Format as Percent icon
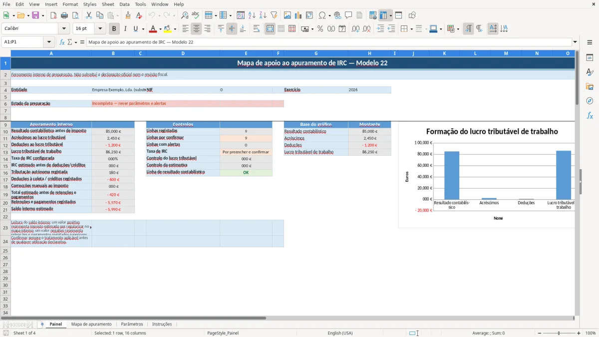This screenshot has height=337, width=599. tap(320, 29)
